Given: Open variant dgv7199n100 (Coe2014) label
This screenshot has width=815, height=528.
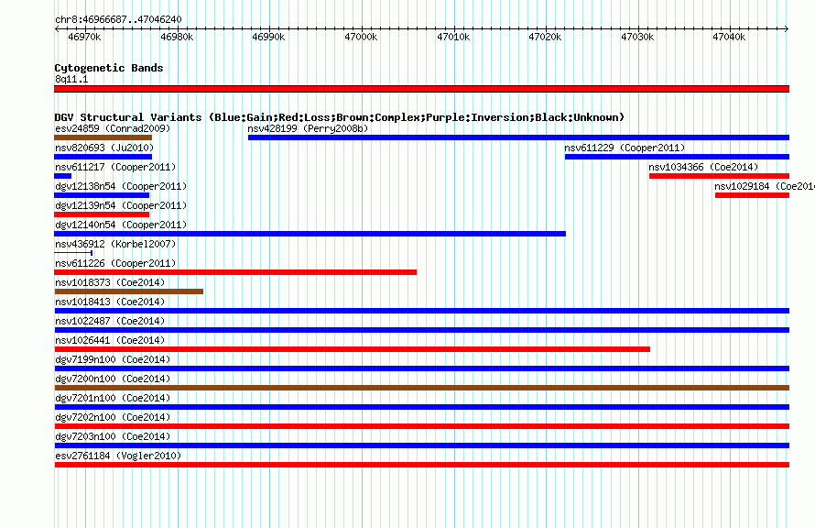Looking at the screenshot, I should tap(113, 359).
